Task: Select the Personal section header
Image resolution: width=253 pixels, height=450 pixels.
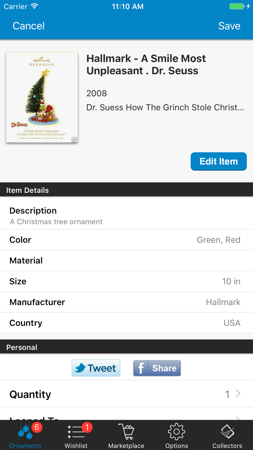Action: 21,347
